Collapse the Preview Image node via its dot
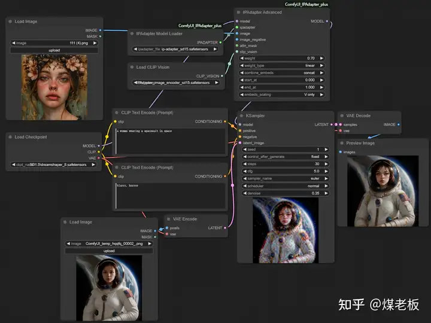431x323 pixels. pos(342,143)
